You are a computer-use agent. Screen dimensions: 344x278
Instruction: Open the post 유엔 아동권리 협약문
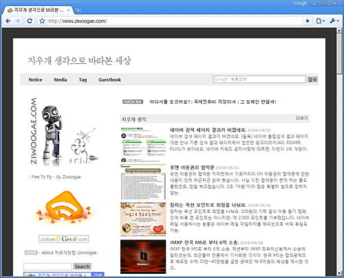192,167
